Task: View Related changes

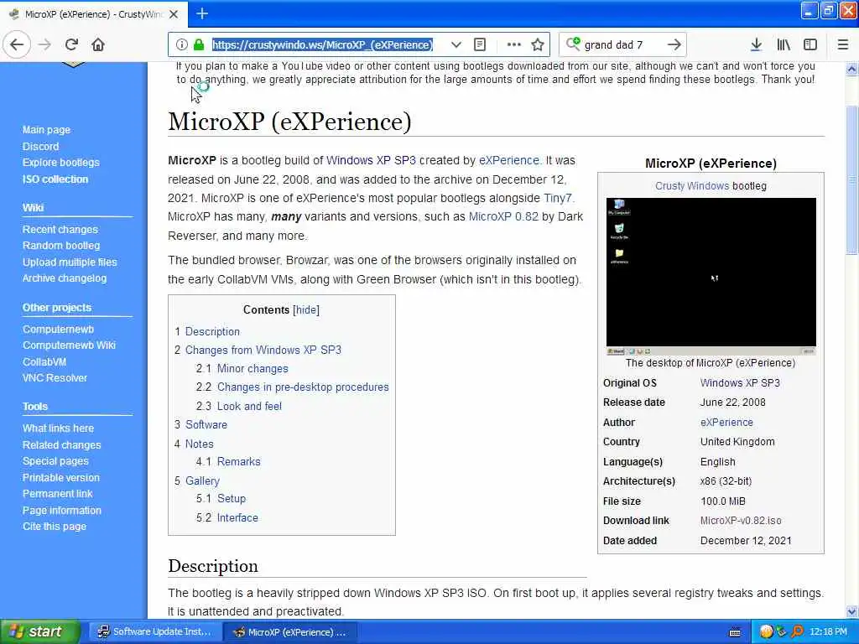Action: [62, 445]
